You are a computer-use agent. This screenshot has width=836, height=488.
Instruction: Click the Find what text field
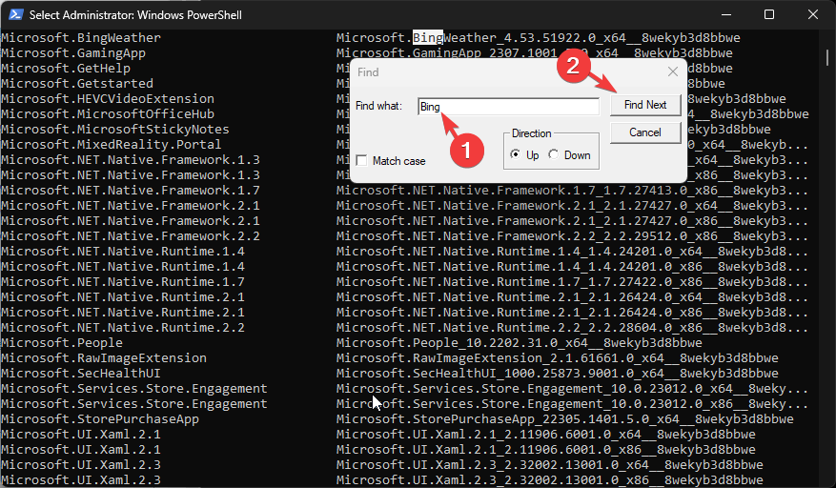509,107
